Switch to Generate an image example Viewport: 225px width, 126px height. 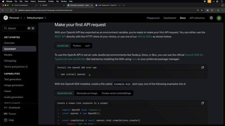click(87, 93)
